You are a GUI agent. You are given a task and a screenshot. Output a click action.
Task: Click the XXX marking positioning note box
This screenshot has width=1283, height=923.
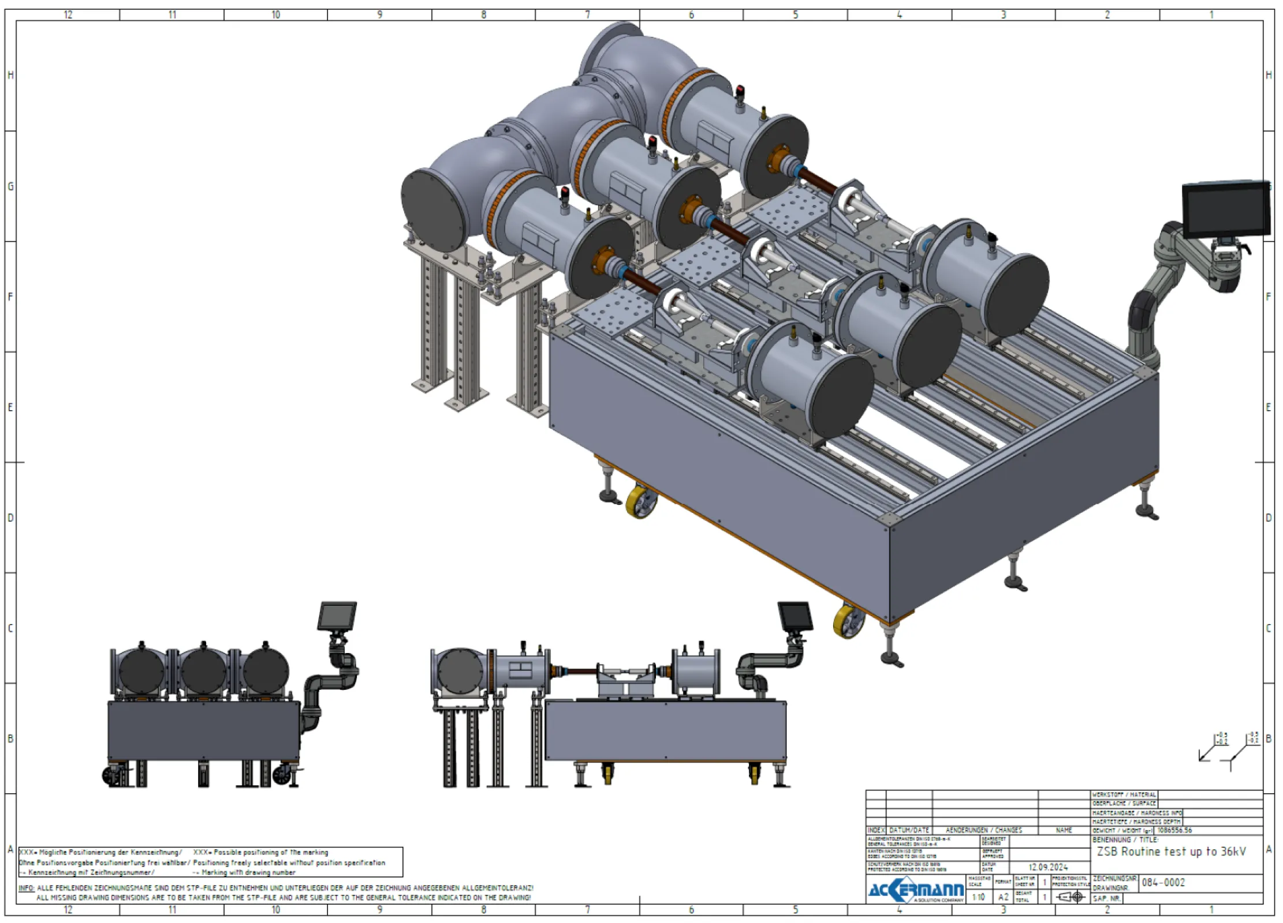click(x=211, y=862)
